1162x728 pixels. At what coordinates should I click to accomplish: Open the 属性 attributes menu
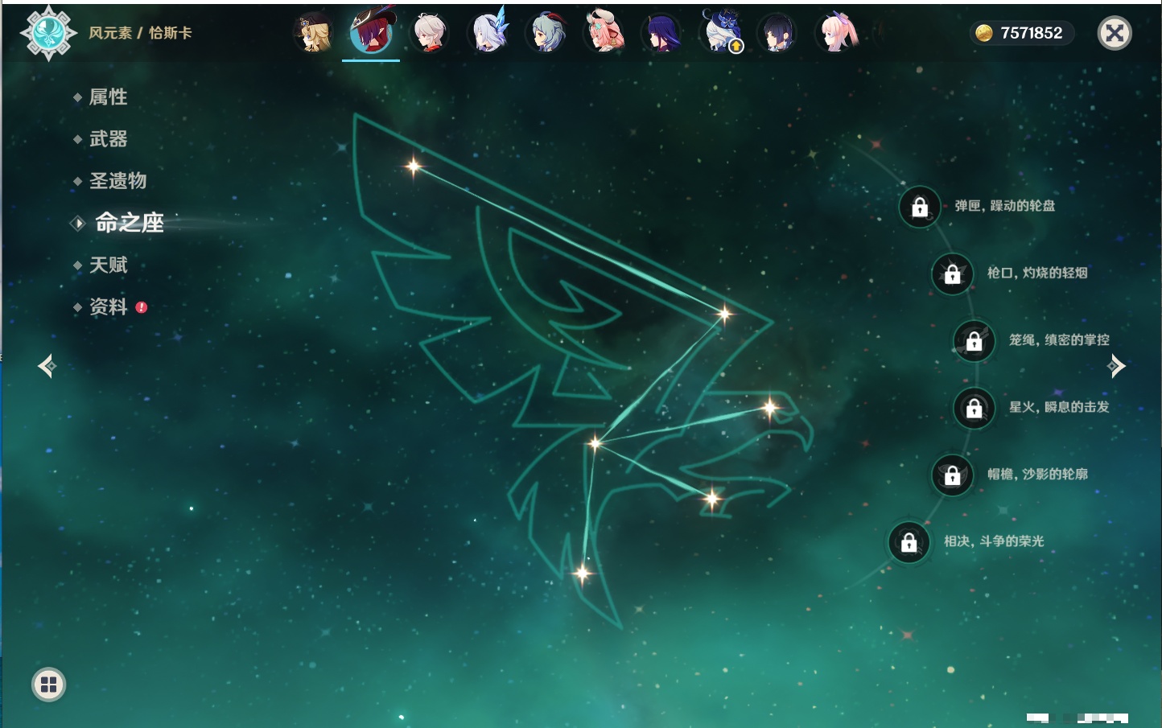pos(108,97)
